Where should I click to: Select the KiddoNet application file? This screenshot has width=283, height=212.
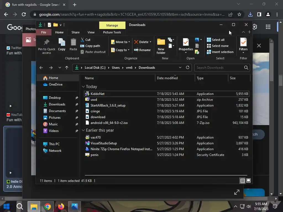point(166,94)
